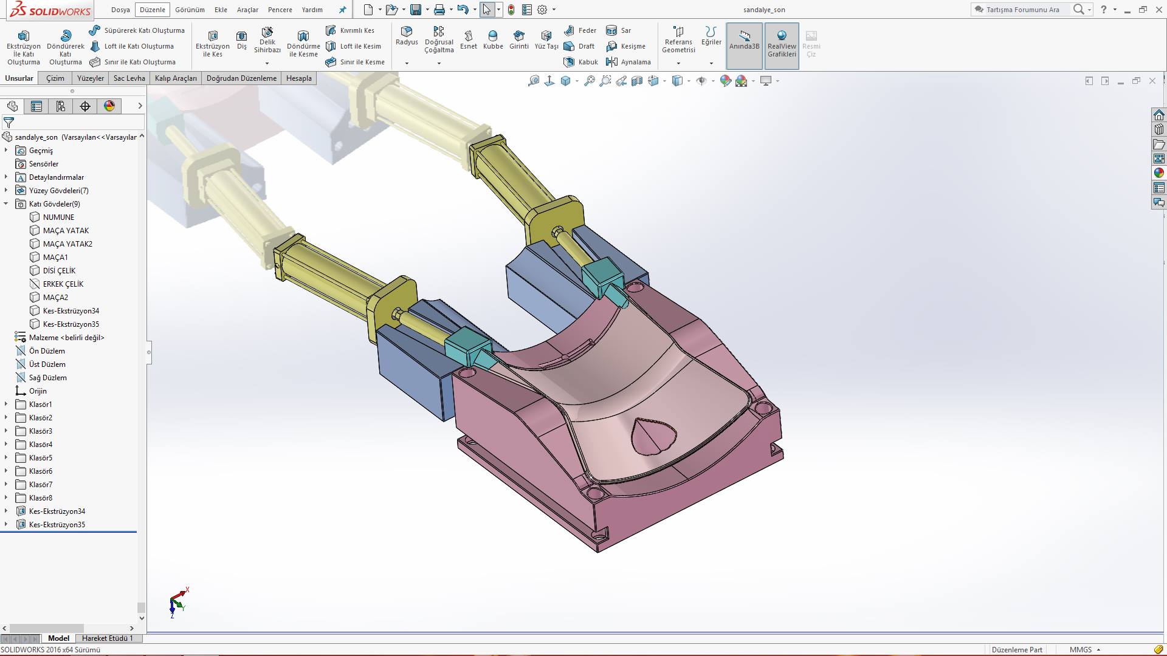The width and height of the screenshot is (1167, 656).
Task: Click Kıvrımlı Kes tool
Action: click(x=350, y=30)
